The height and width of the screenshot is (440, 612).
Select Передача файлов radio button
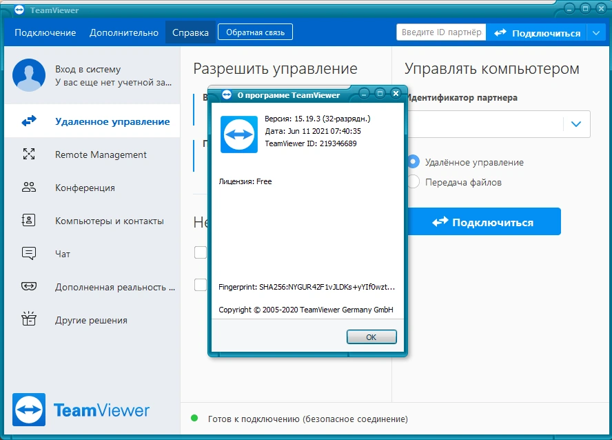click(x=413, y=181)
